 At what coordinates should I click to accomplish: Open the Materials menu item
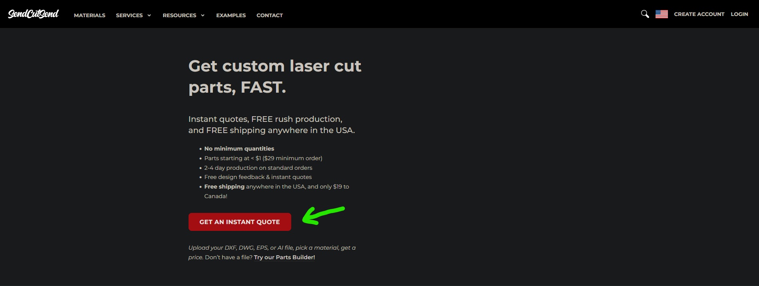(89, 15)
